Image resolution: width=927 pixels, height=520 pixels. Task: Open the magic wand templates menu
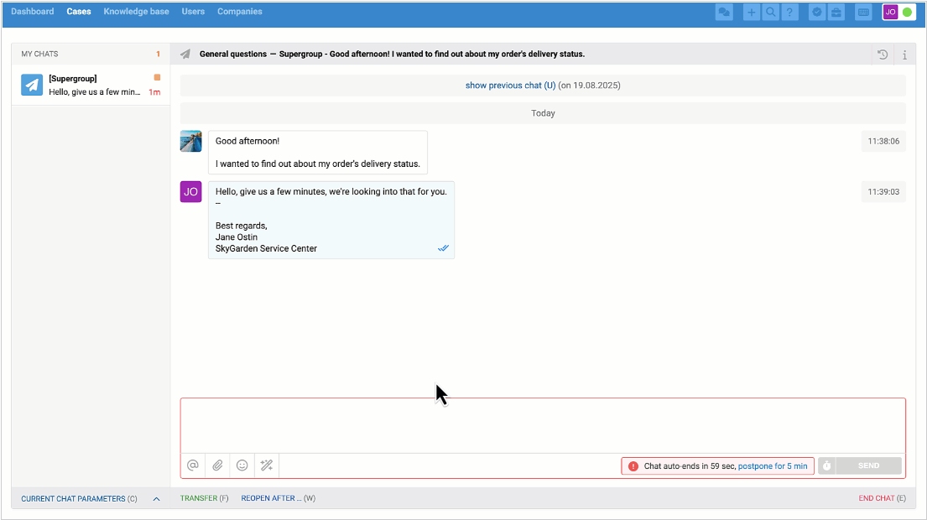[x=267, y=465]
